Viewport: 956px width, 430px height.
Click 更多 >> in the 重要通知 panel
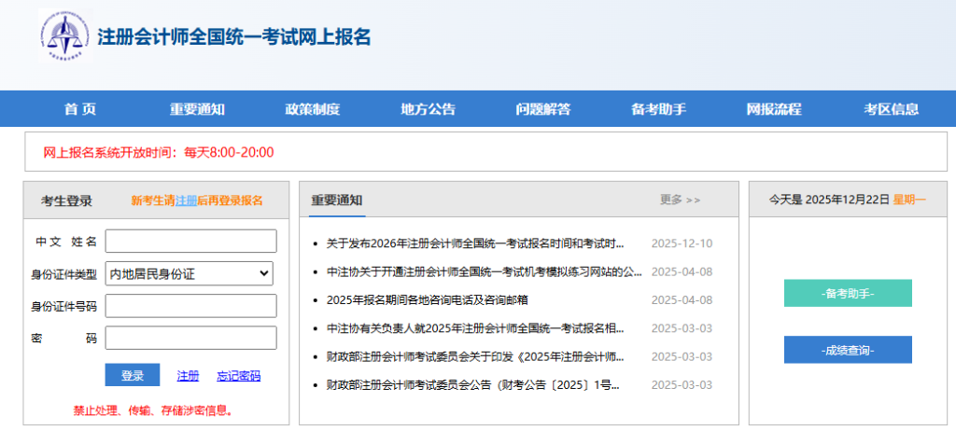681,200
